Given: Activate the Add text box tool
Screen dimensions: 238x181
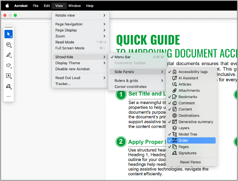Looking at the screenshot, I should pyautogui.click(x=8, y=75).
